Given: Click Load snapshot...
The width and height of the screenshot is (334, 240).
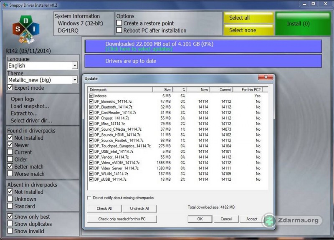Looking at the screenshot, I should click(x=30, y=106).
